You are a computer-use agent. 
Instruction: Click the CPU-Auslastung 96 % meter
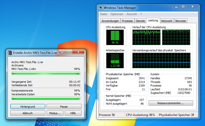pyautogui.click(x=115, y=37)
